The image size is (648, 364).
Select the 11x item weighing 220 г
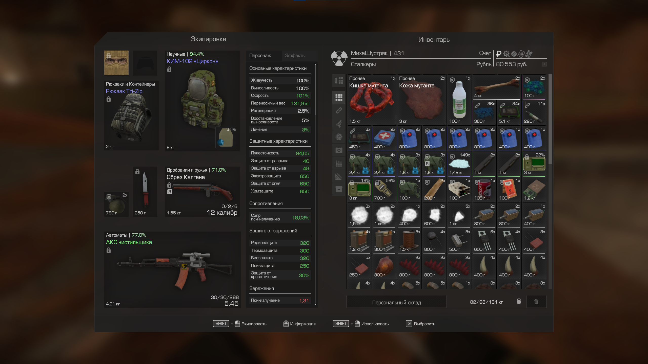coord(534,112)
